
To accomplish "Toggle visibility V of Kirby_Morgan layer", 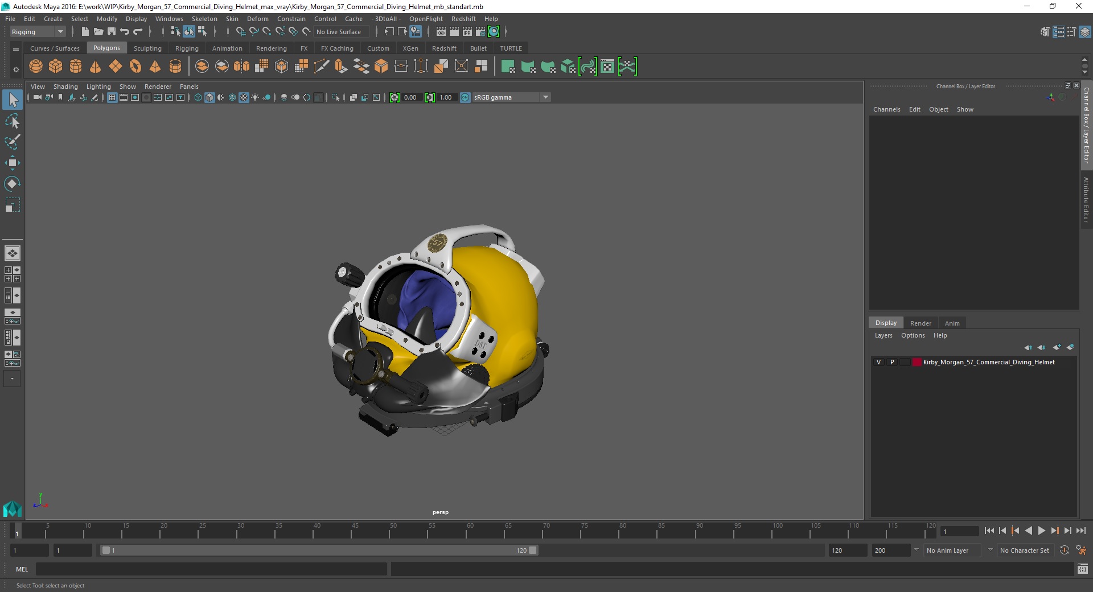I will [878, 362].
